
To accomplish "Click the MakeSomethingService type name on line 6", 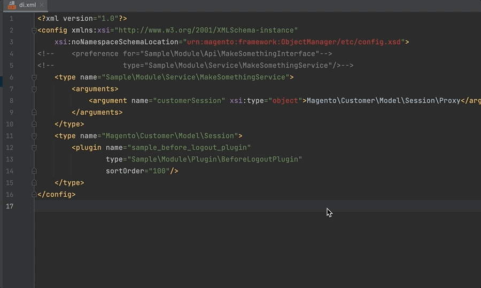I will tap(196, 77).
